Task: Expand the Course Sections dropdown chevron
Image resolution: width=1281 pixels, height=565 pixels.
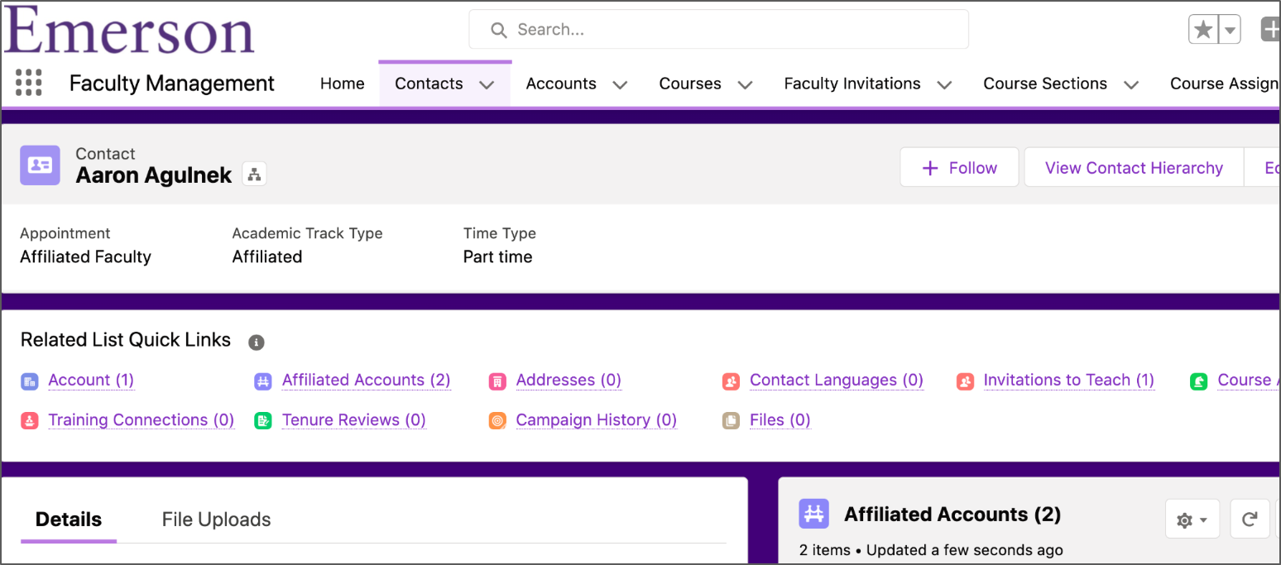Action: click(x=1131, y=84)
